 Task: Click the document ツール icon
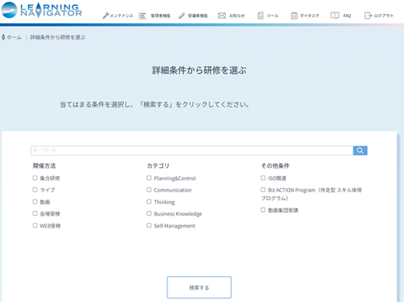tap(260, 16)
